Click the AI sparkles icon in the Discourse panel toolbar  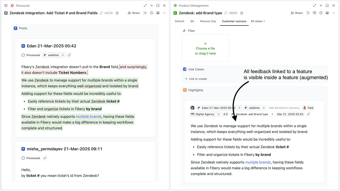click(x=145, y=13)
